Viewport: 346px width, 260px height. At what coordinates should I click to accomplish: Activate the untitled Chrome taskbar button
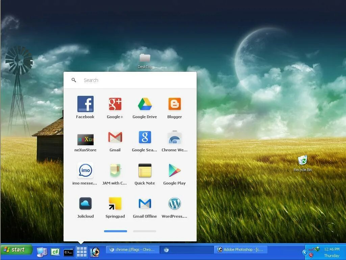tap(186, 250)
